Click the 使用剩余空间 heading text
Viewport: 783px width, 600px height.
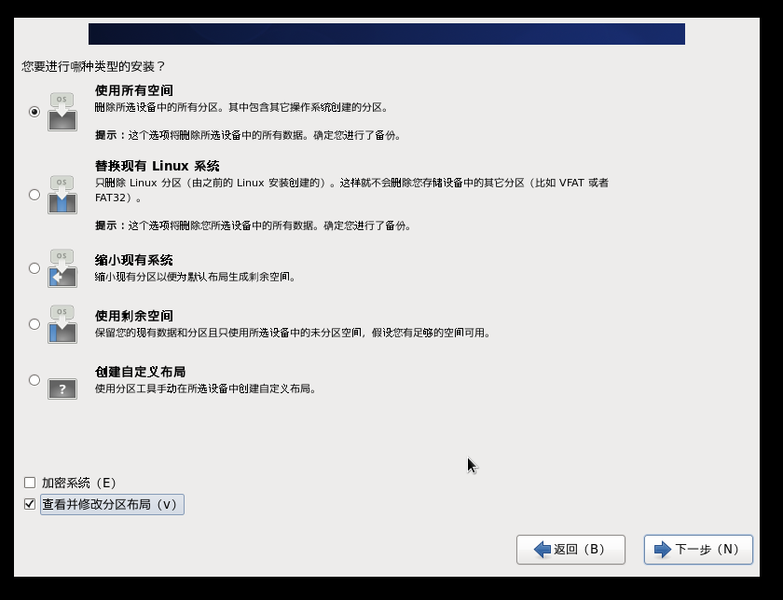pyautogui.click(x=134, y=316)
